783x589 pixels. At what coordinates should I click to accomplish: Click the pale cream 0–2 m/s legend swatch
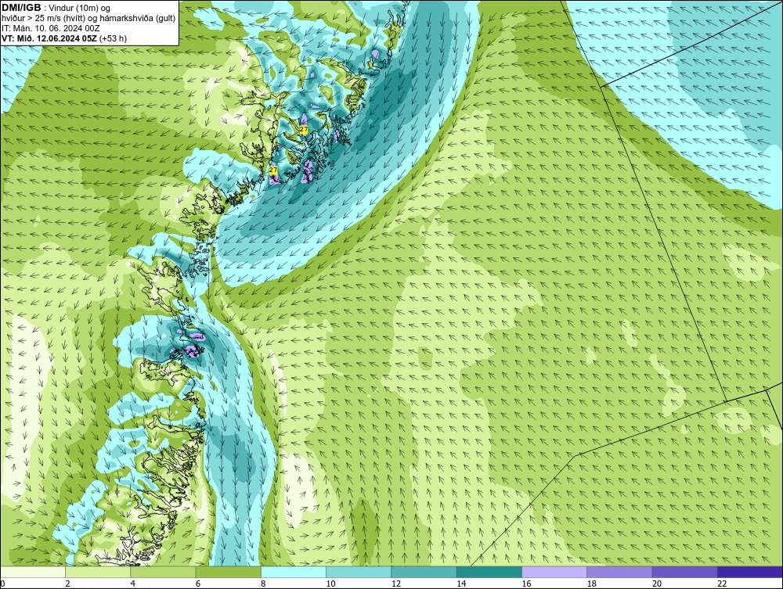(32, 572)
